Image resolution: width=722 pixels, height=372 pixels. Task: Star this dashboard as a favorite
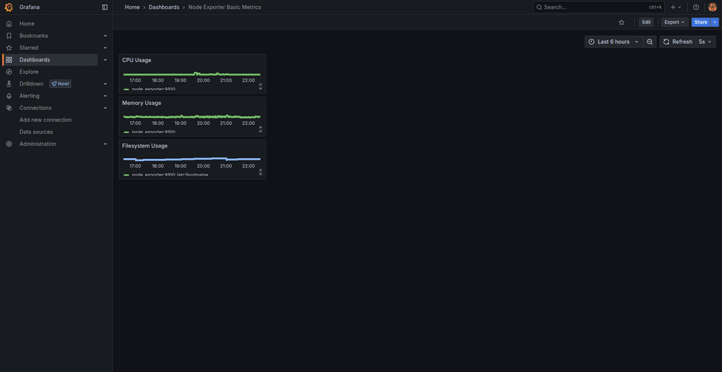(621, 22)
